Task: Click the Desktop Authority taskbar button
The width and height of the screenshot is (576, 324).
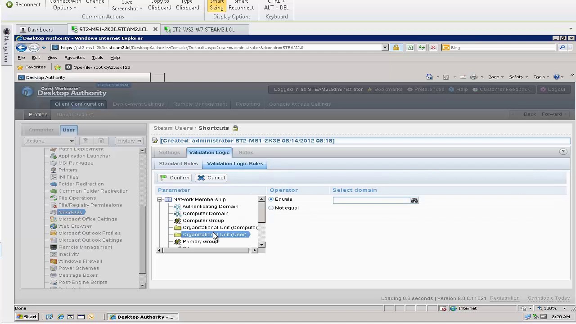Action: pyautogui.click(x=142, y=317)
